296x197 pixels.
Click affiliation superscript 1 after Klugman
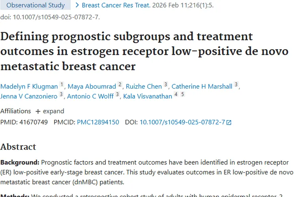(x=62, y=85)
